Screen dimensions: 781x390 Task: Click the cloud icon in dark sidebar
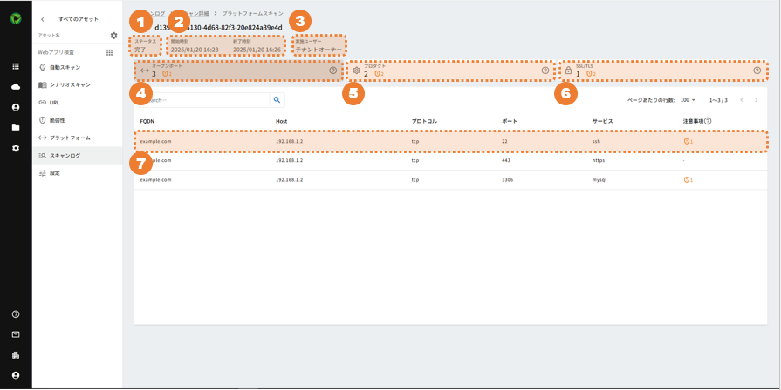tap(16, 87)
